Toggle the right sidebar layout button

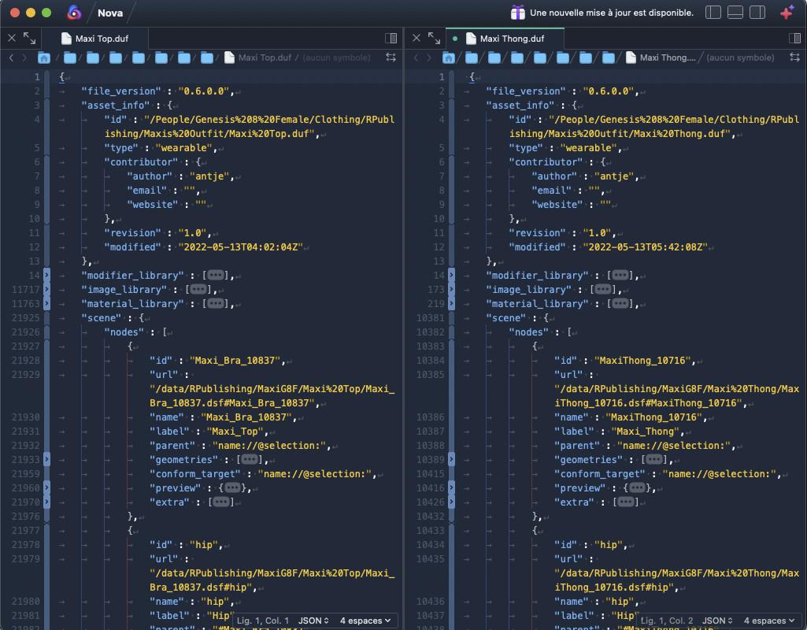point(757,13)
